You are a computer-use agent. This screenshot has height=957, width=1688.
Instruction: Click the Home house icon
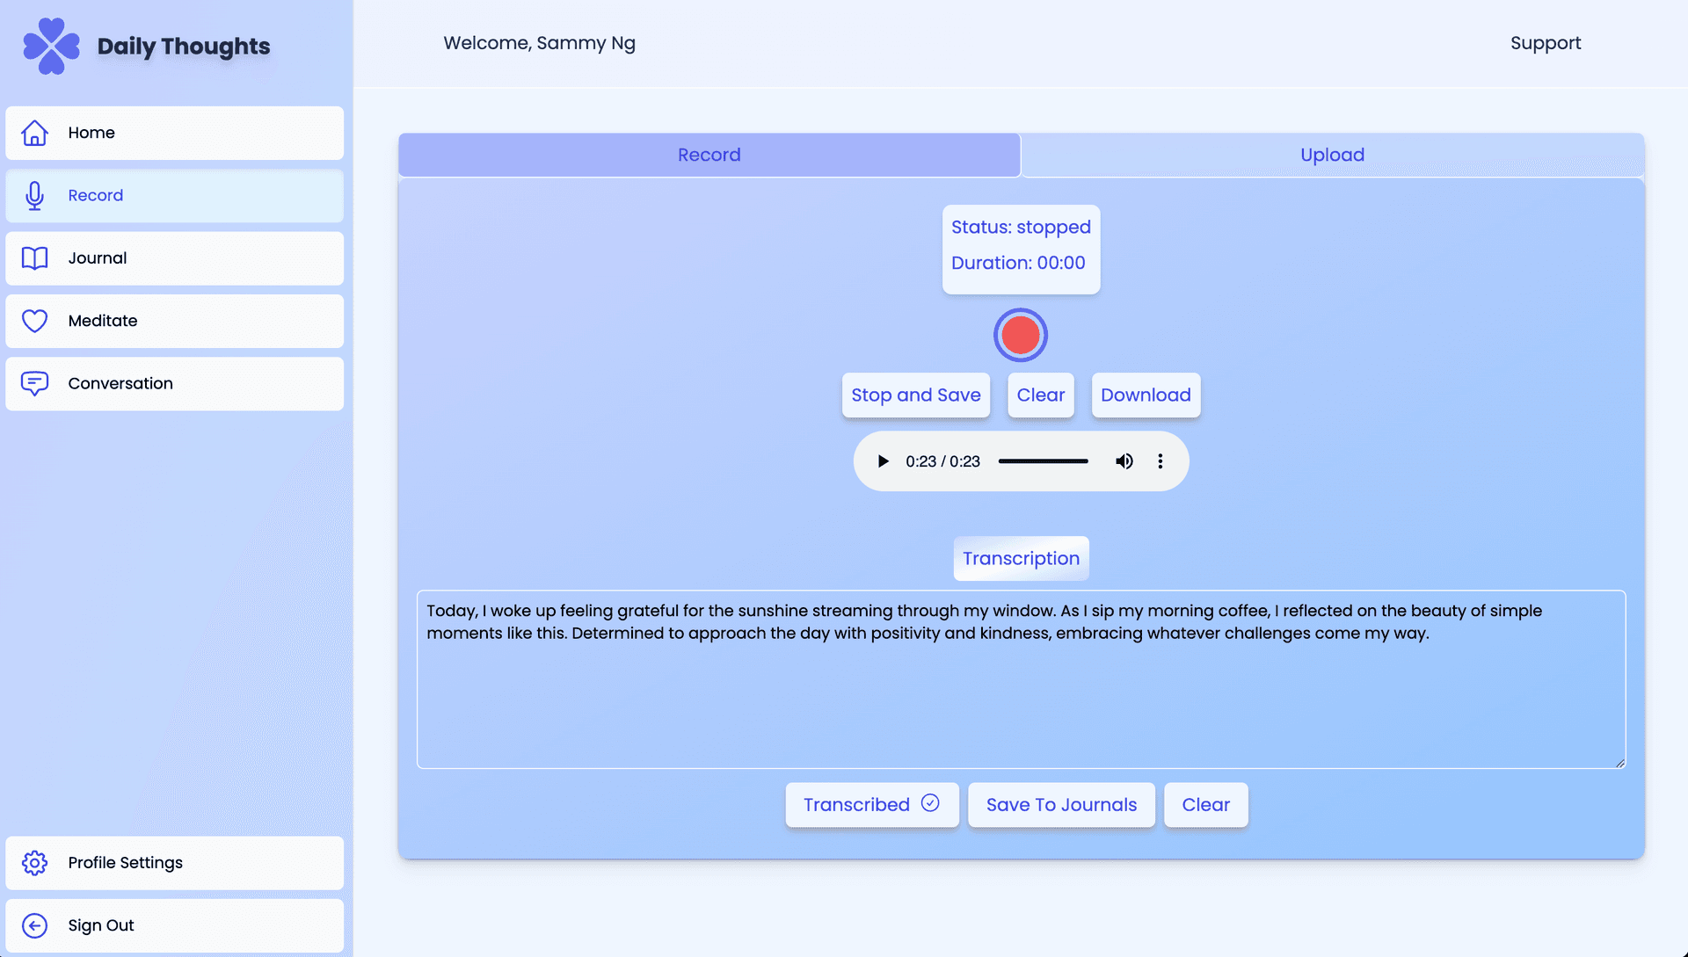click(x=34, y=133)
